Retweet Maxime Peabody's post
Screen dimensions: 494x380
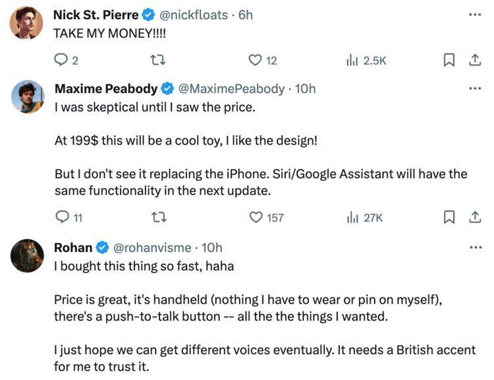[158, 216]
